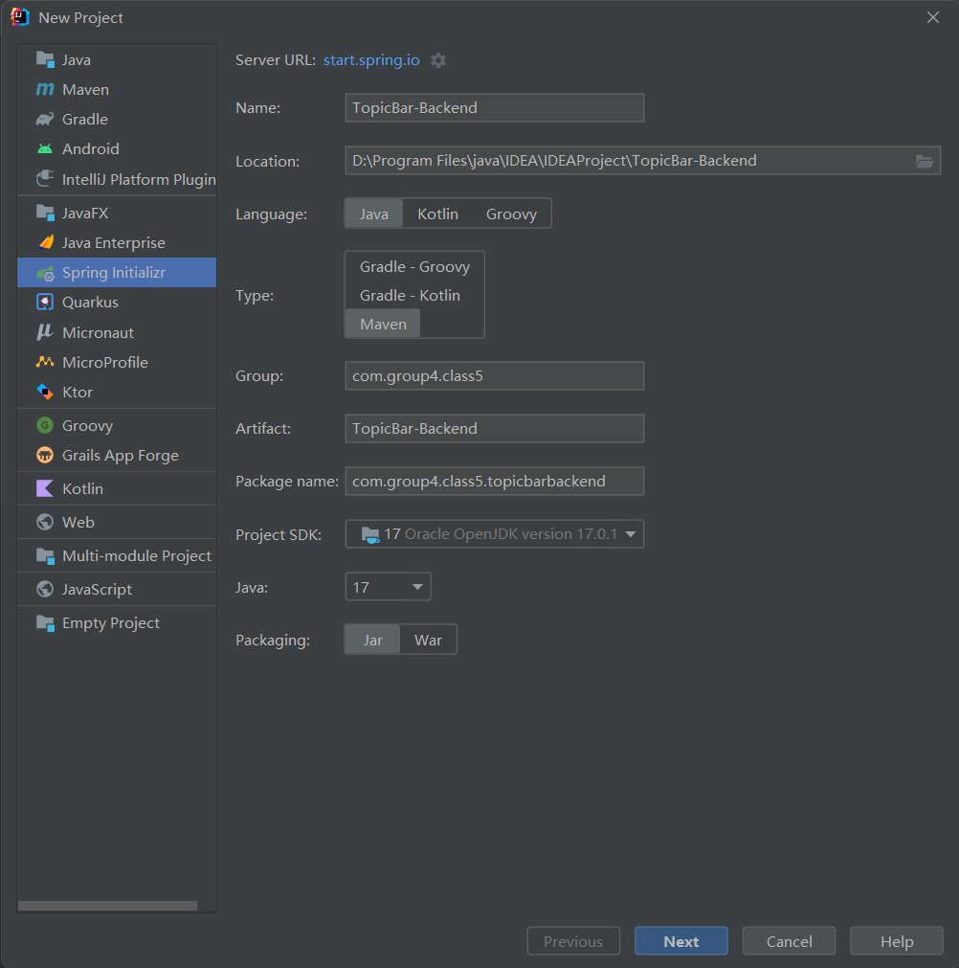Browse location with folder icon
The height and width of the screenshot is (968, 959).
coord(924,161)
